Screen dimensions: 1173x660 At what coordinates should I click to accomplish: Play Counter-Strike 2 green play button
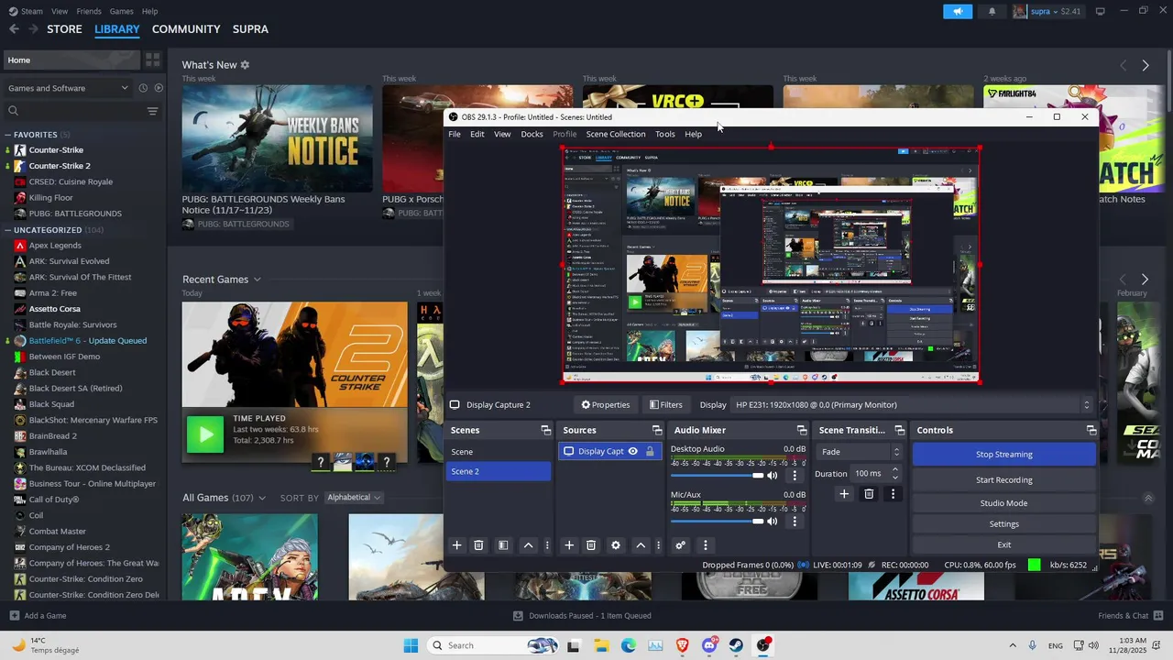tap(205, 434)
